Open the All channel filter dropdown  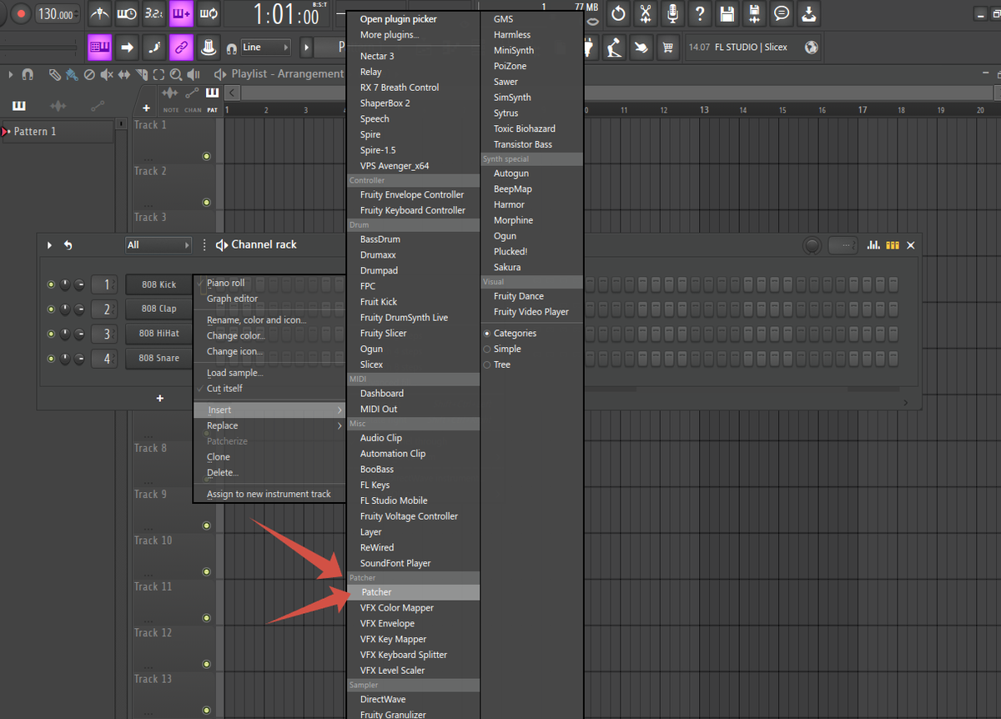[x=158, y=244]
